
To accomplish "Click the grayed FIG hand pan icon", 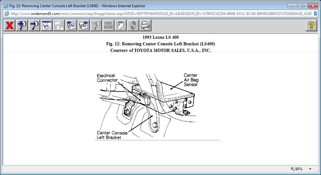I will coord(59,26).
